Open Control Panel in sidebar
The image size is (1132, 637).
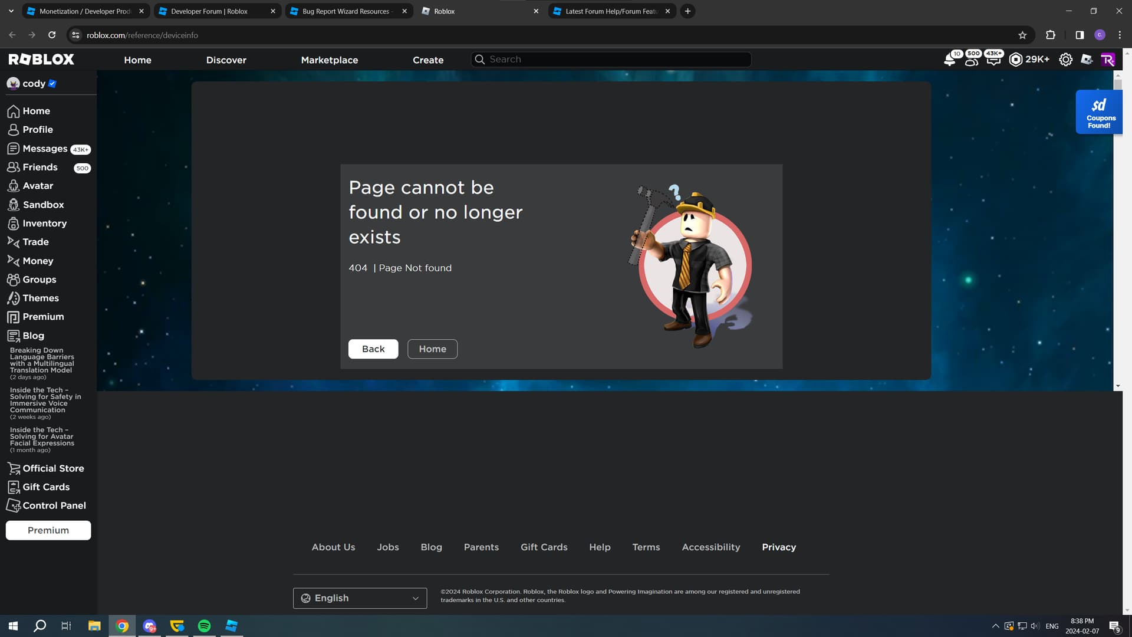54,505
